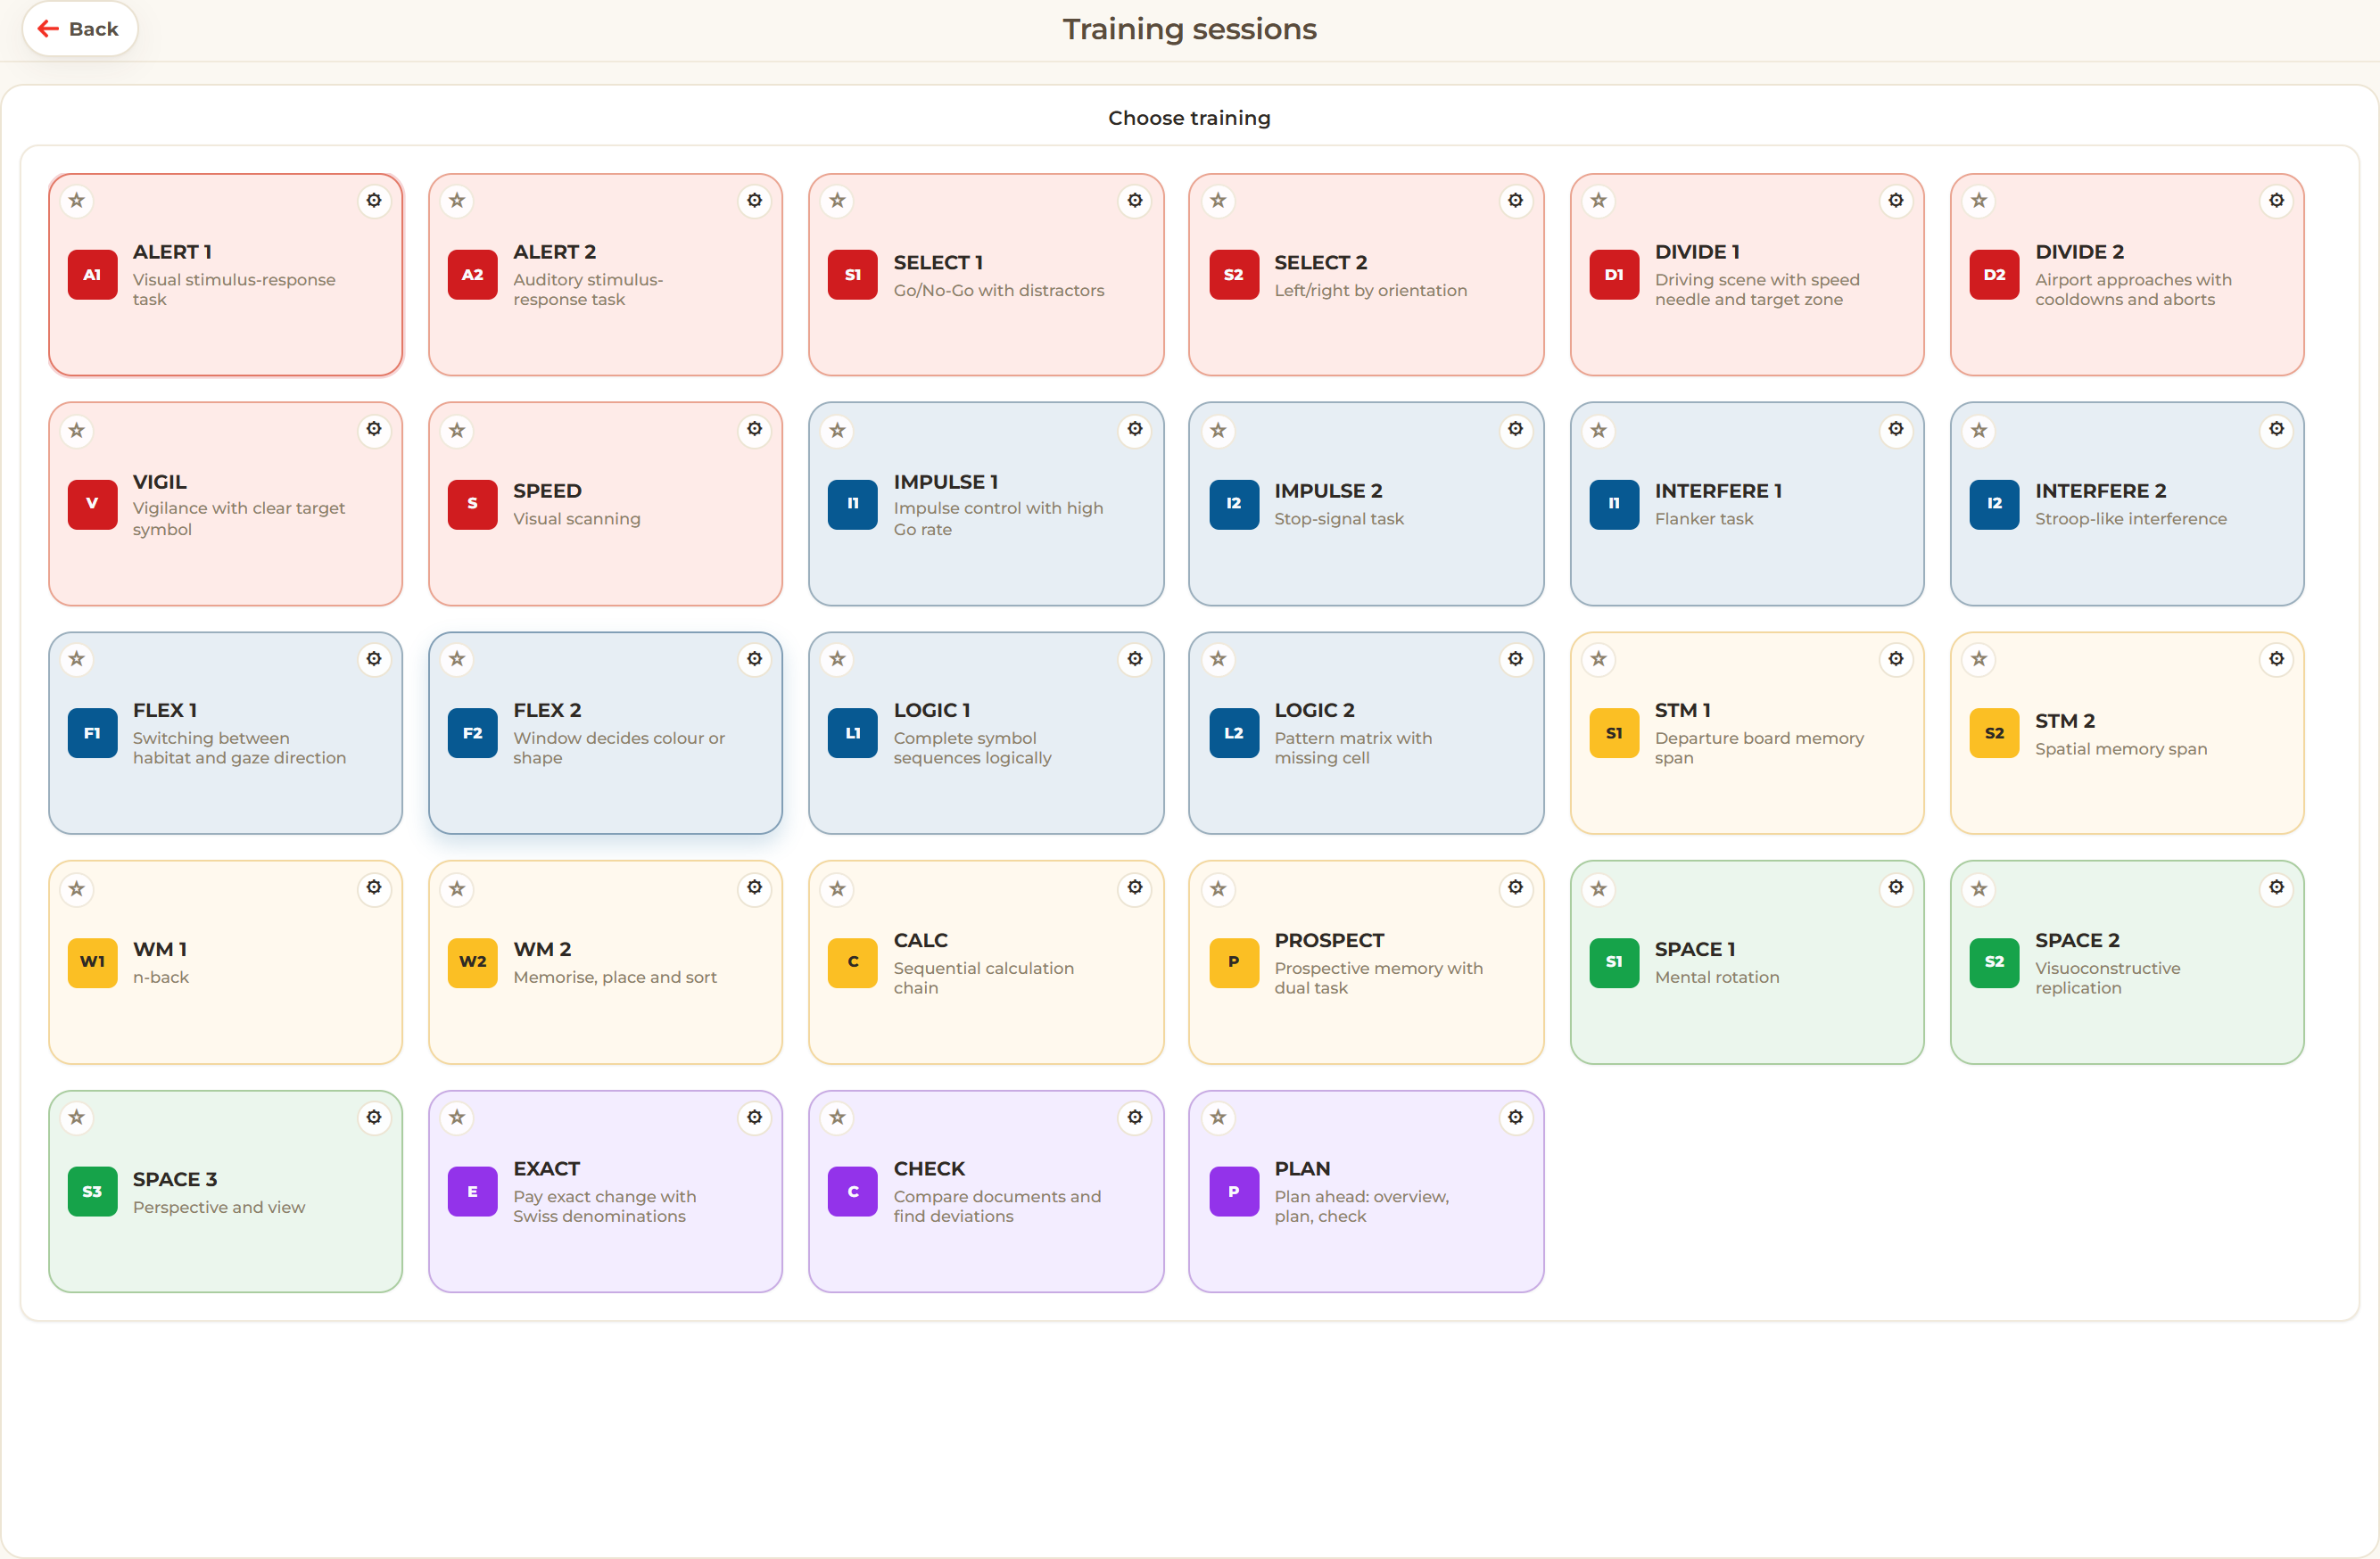Click the 'Stroop-like interference' description
2380x1559 pixels.
(x=2130, y=519)
